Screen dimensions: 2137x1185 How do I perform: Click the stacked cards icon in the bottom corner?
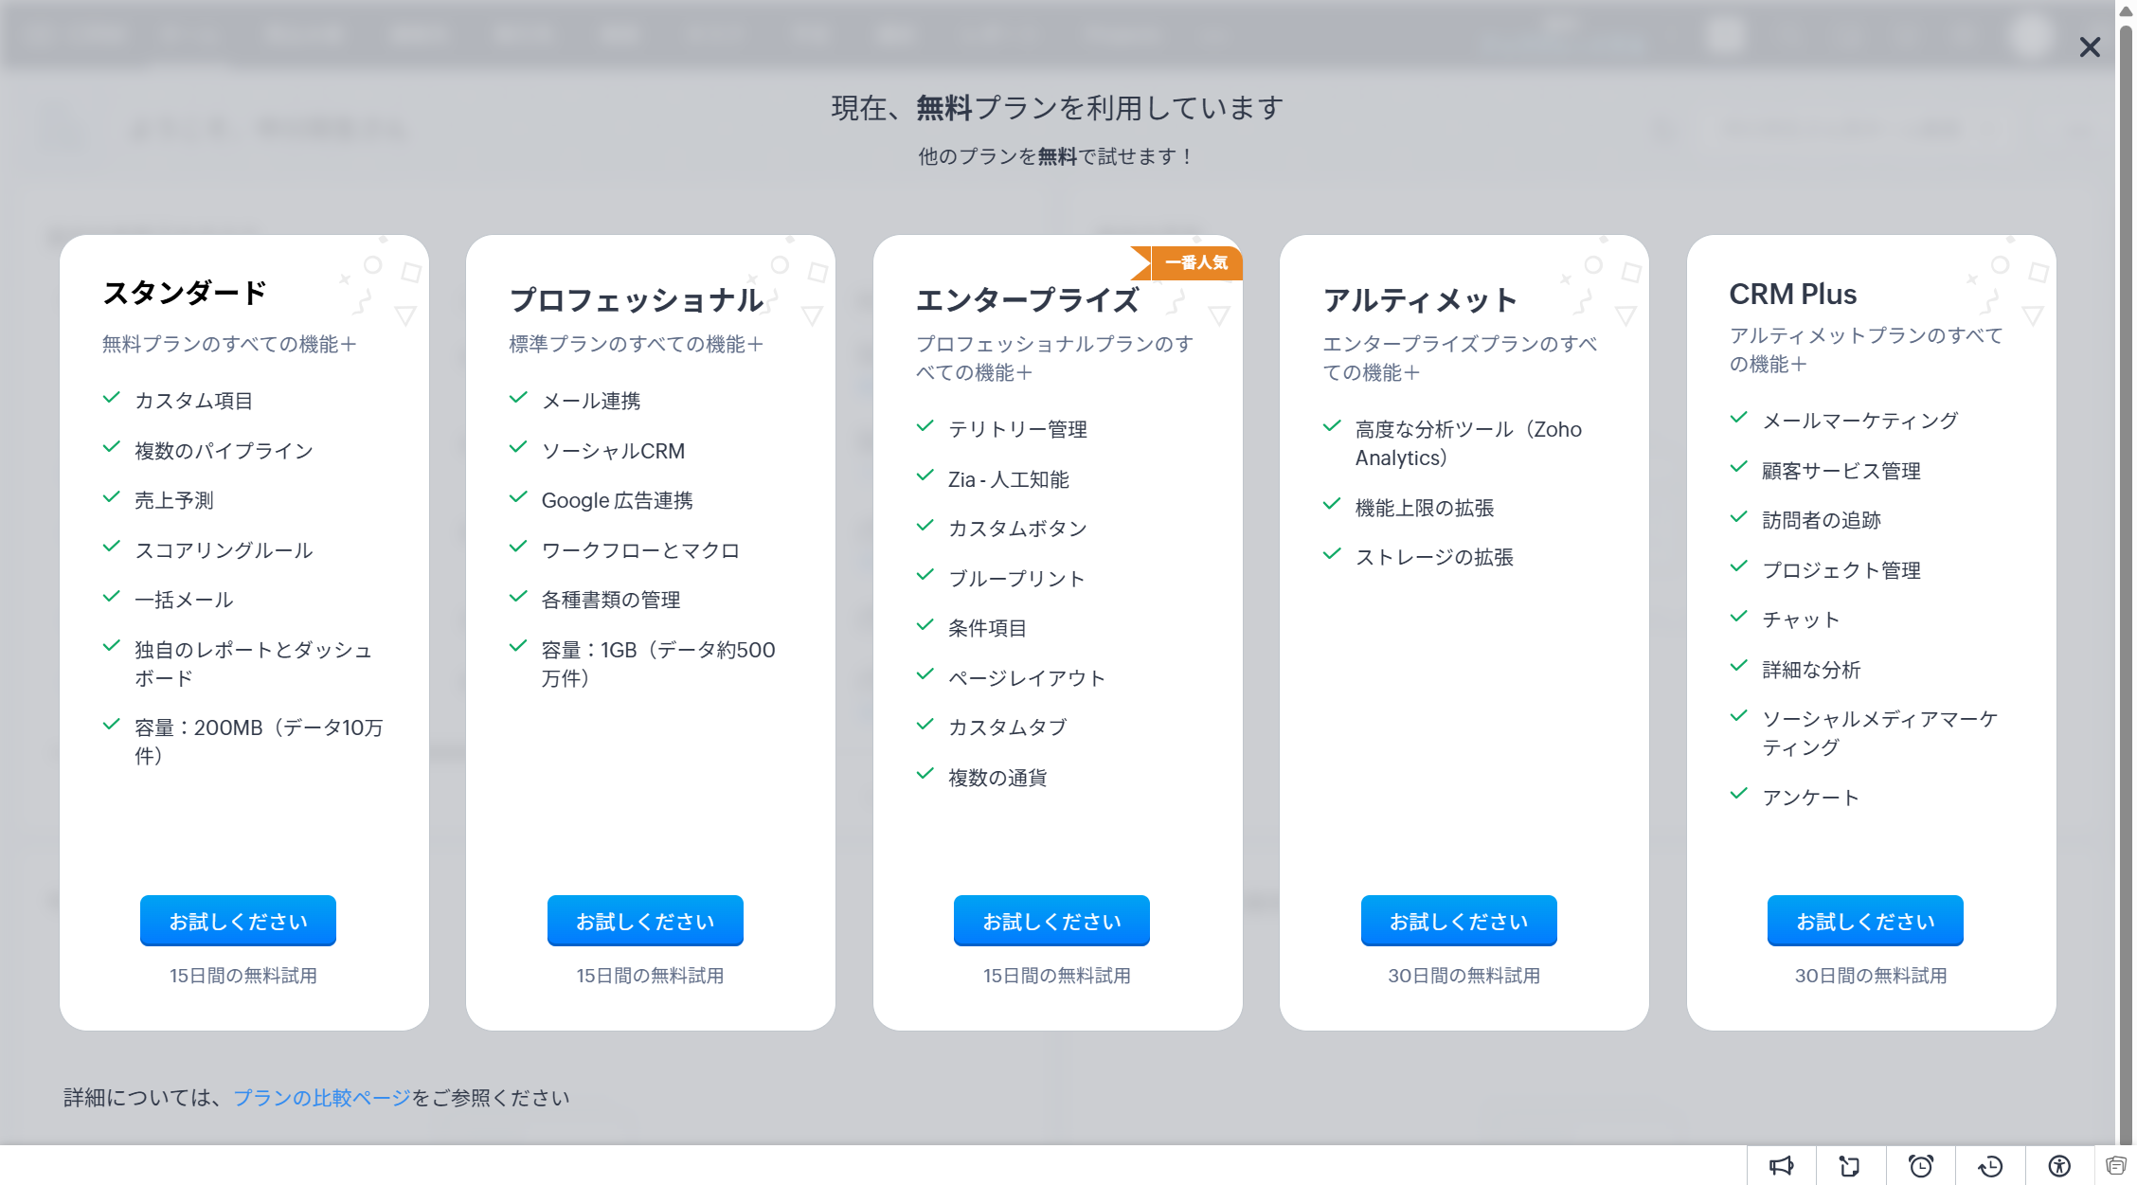(x=2116, y=1165)
